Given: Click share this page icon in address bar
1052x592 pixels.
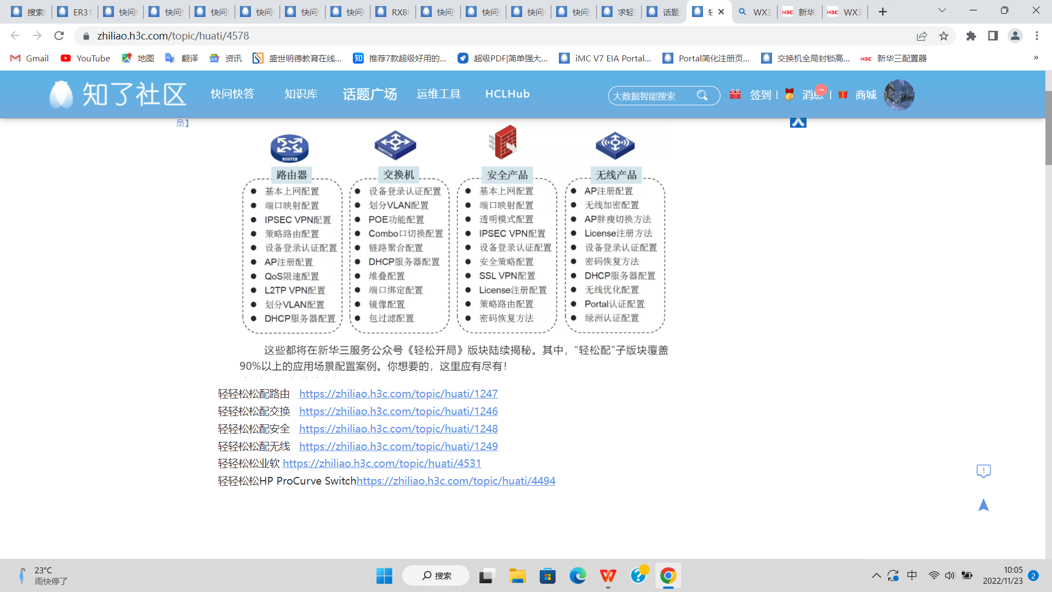Looking at the screenshot, I should tap(922, 36).
